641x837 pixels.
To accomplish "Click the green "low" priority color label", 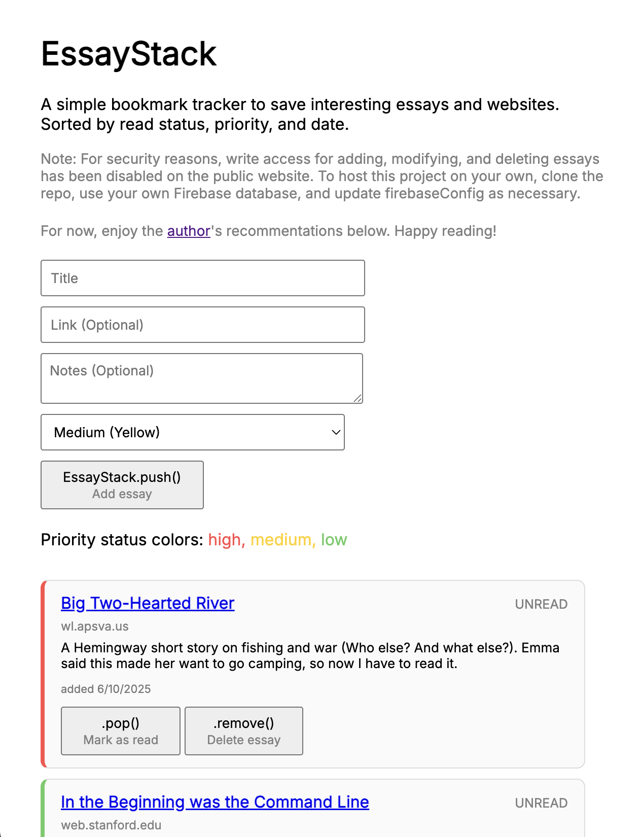I will tap(334, 540).
